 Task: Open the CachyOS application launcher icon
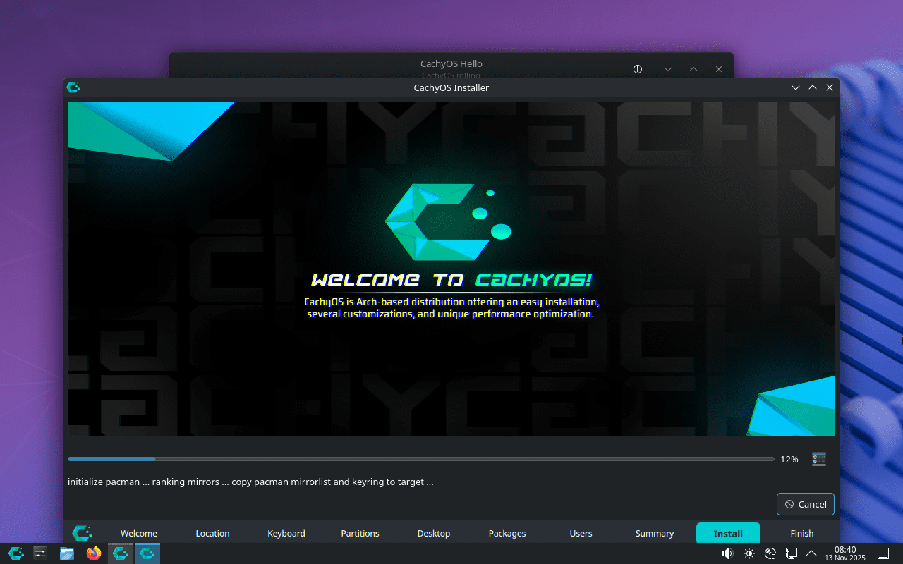pyautogui.click(x=16, y=553)
